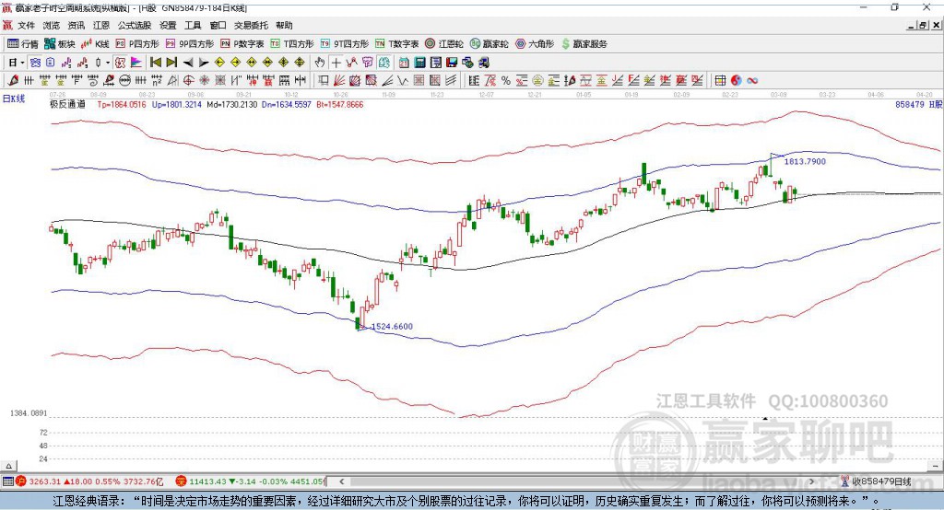944x510 pixels.
Task: Select the Gann fan lines tool
Action: [339, 81]
